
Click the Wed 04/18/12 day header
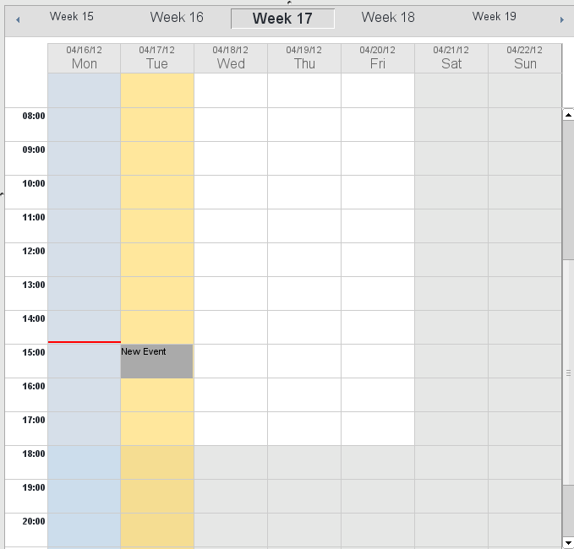[x=231, y=58]
